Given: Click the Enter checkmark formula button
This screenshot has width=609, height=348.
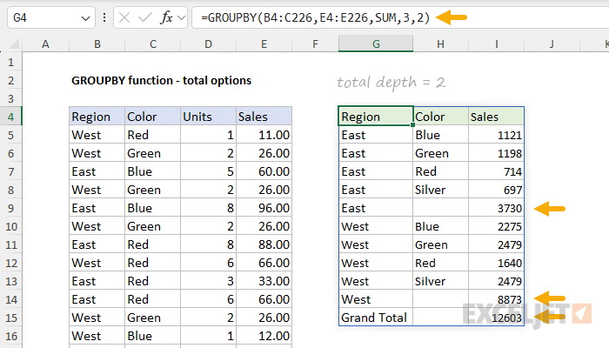Looking at the screenshot, I should coord(145,17).
